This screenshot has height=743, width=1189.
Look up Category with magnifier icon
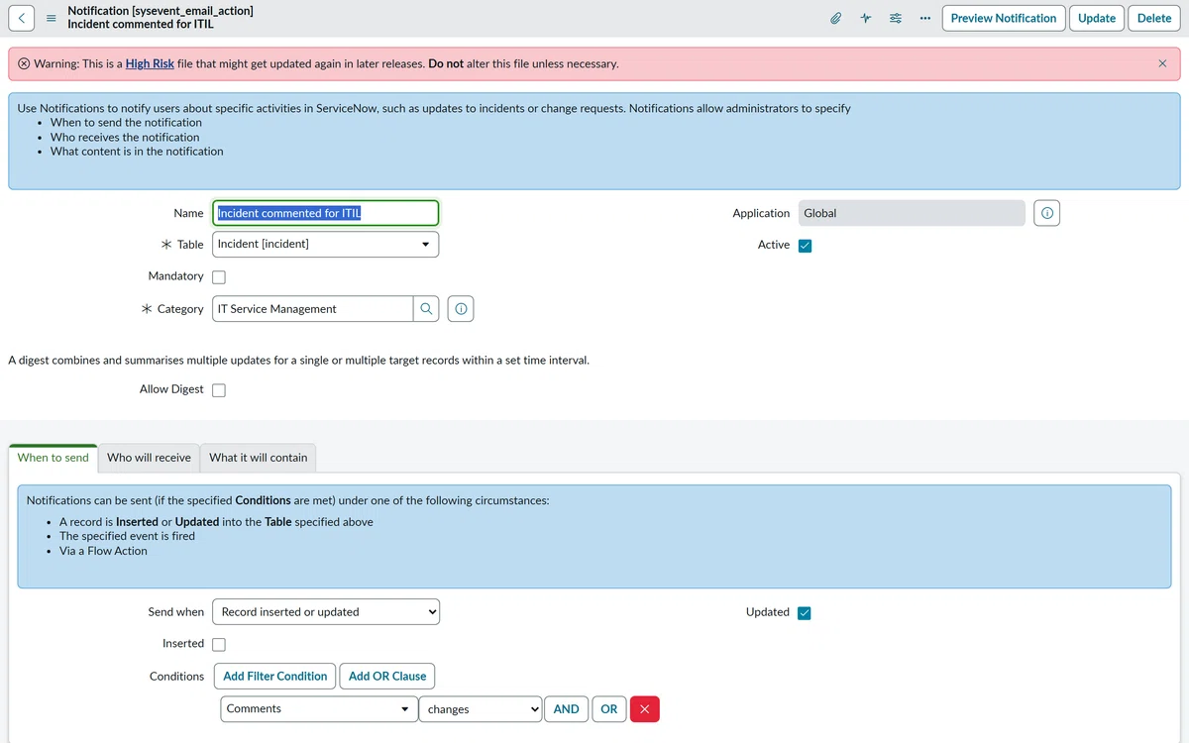[x=426, y=309]
